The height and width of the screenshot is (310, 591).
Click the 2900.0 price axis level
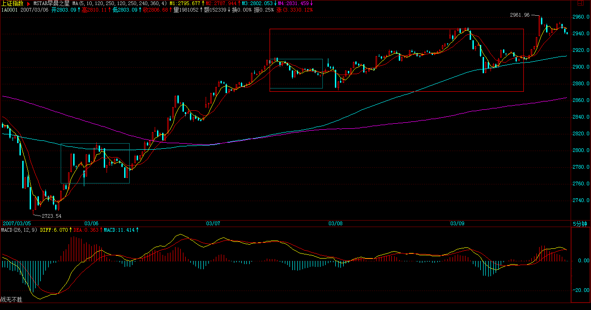pos(581,67)
